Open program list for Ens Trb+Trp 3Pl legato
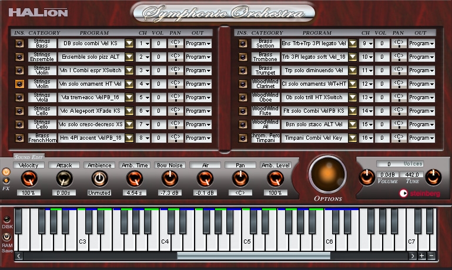This screenshot has height=270, width=452. point(353,43)
